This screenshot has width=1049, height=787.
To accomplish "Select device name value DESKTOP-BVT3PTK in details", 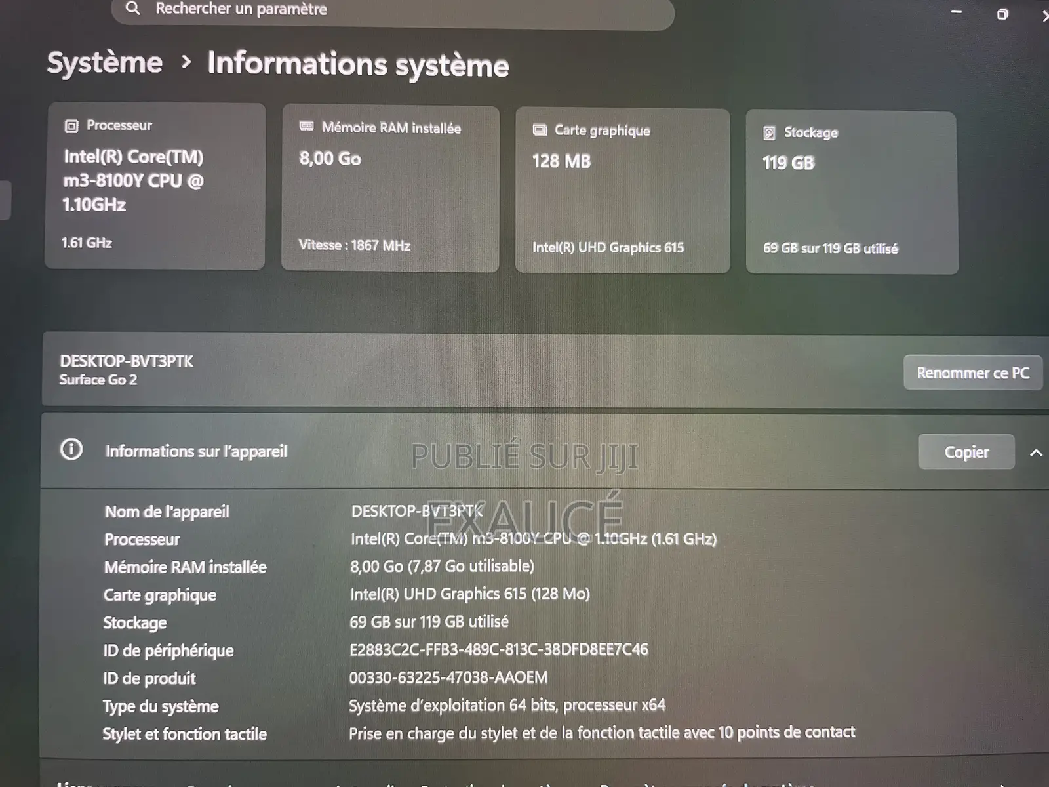I will (417, 512).
